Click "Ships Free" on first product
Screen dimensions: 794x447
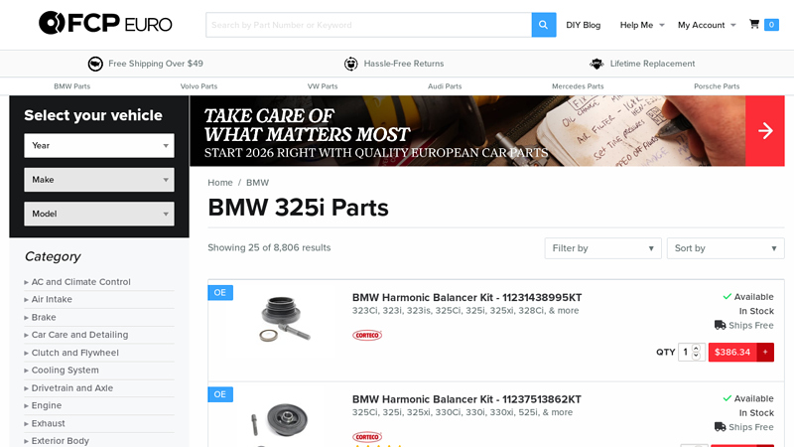click(751, 326)
